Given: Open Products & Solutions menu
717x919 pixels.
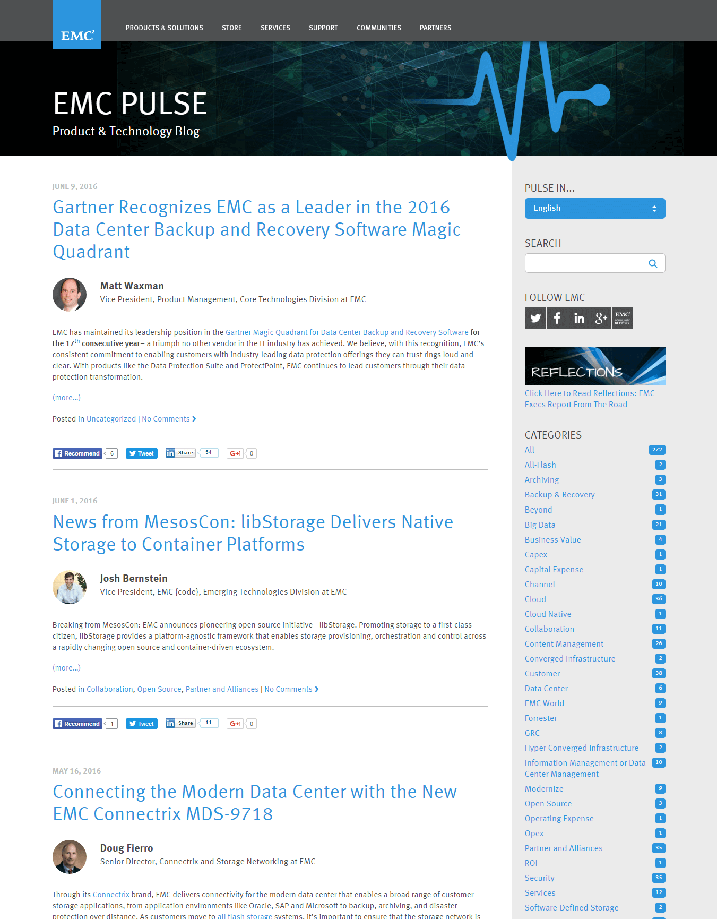Looking at the screenshot, I should [165, 28].
